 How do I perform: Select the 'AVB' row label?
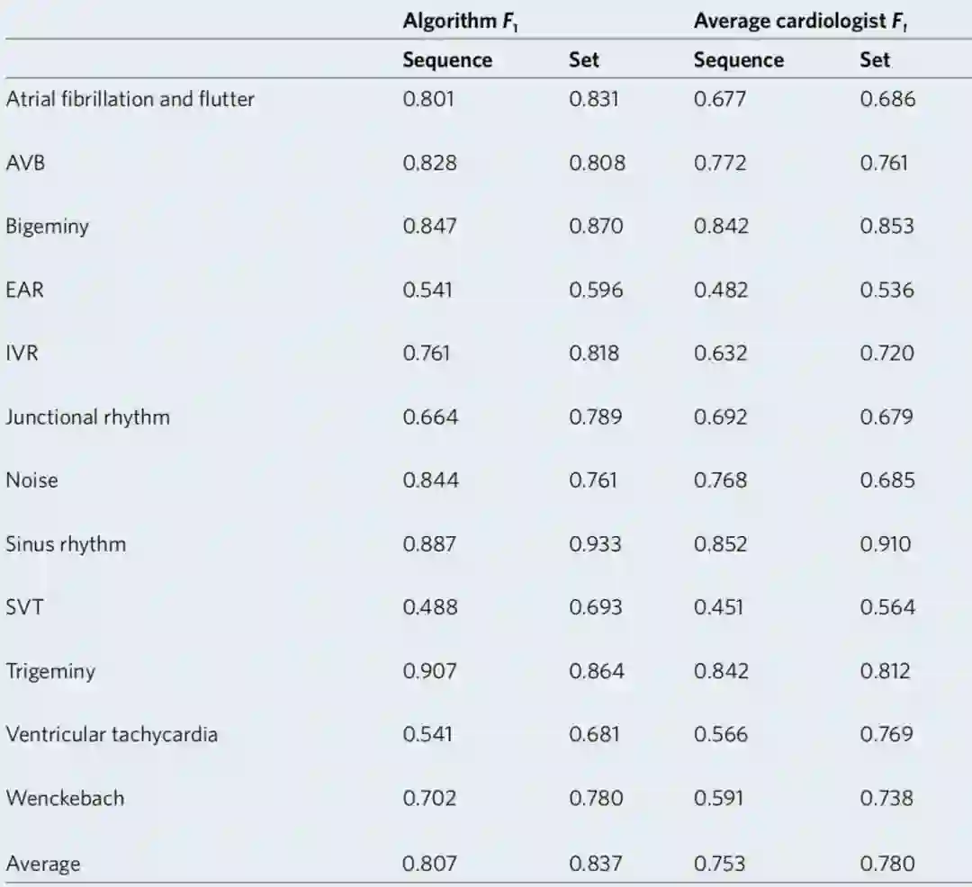tap(25, 163)
